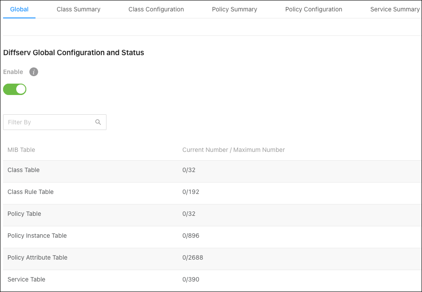Click the 0/896 value

(x=191, y=236)
